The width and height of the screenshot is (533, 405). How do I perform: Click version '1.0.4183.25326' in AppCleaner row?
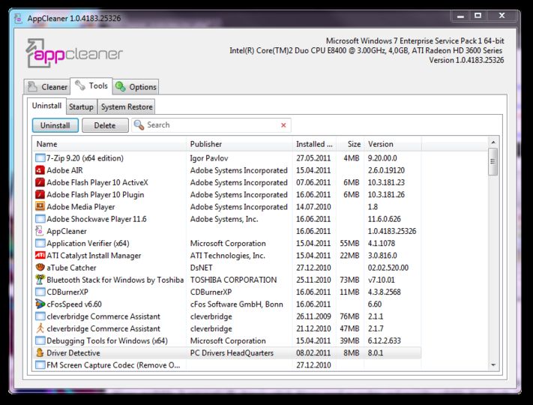click(x=392, y=231)
